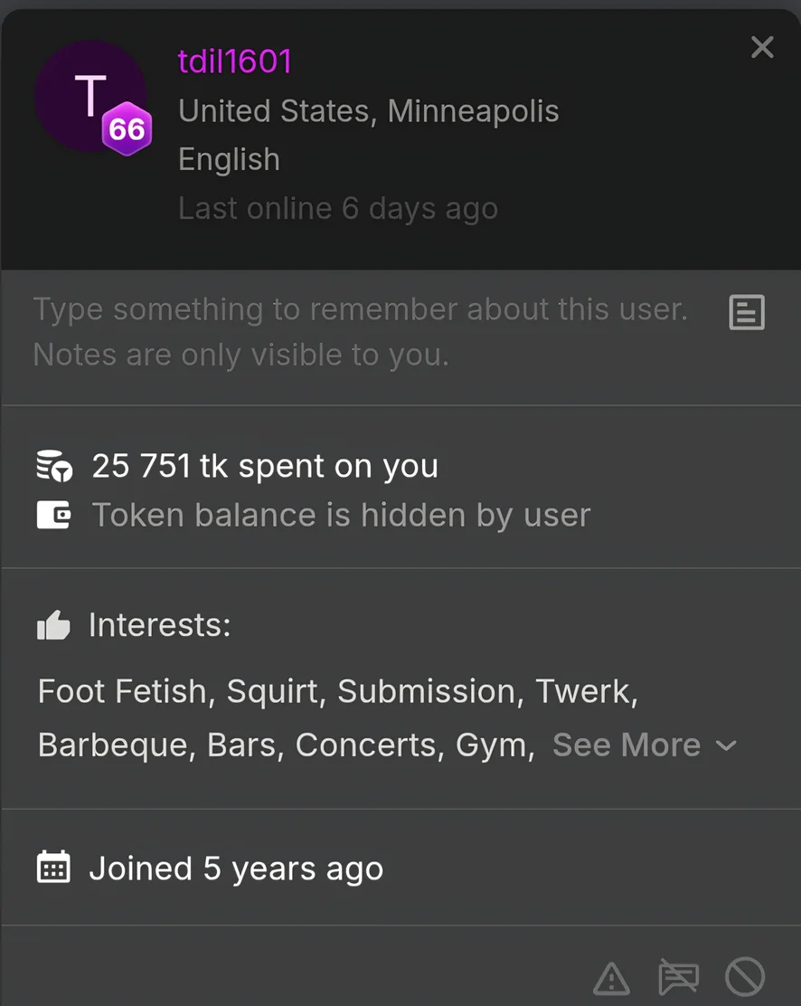801x1006 pixels.
Task: Click the Concerts interest tag
Action: point(366,745)
